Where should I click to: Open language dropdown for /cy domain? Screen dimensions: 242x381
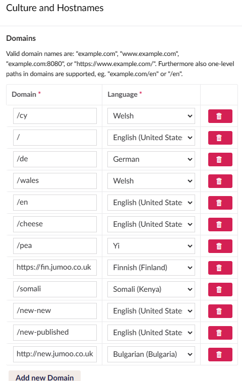pos(151,116)
